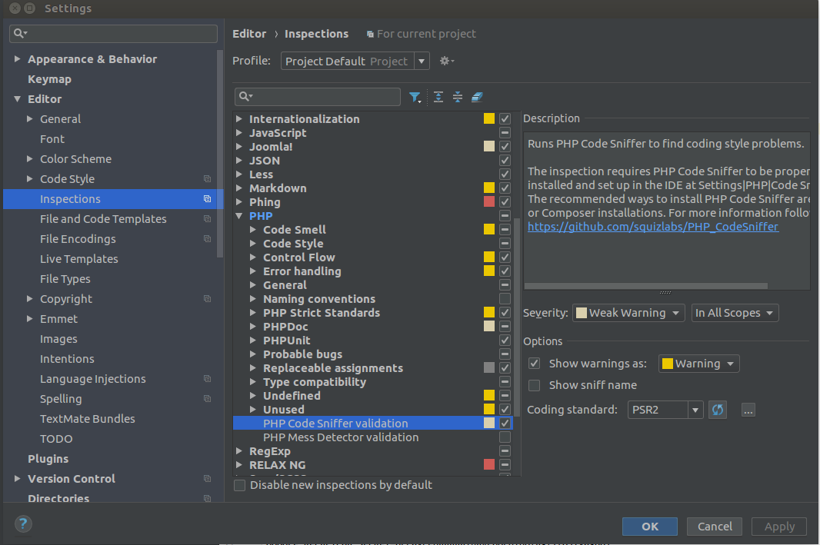Click the Expand All inspections icon
820x545 pixels.
(438, 97)
